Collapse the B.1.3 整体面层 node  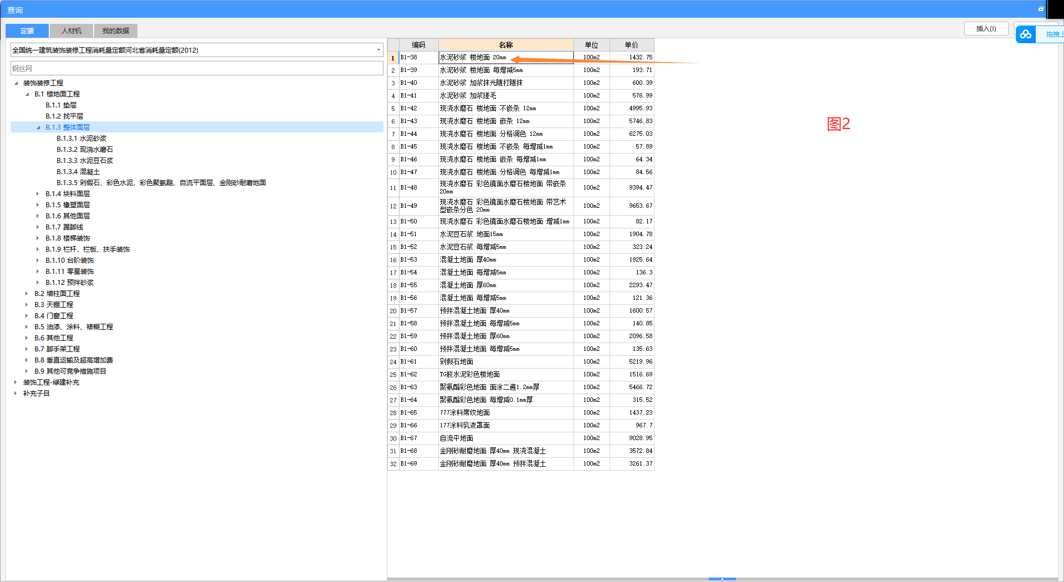pos(38,127)
